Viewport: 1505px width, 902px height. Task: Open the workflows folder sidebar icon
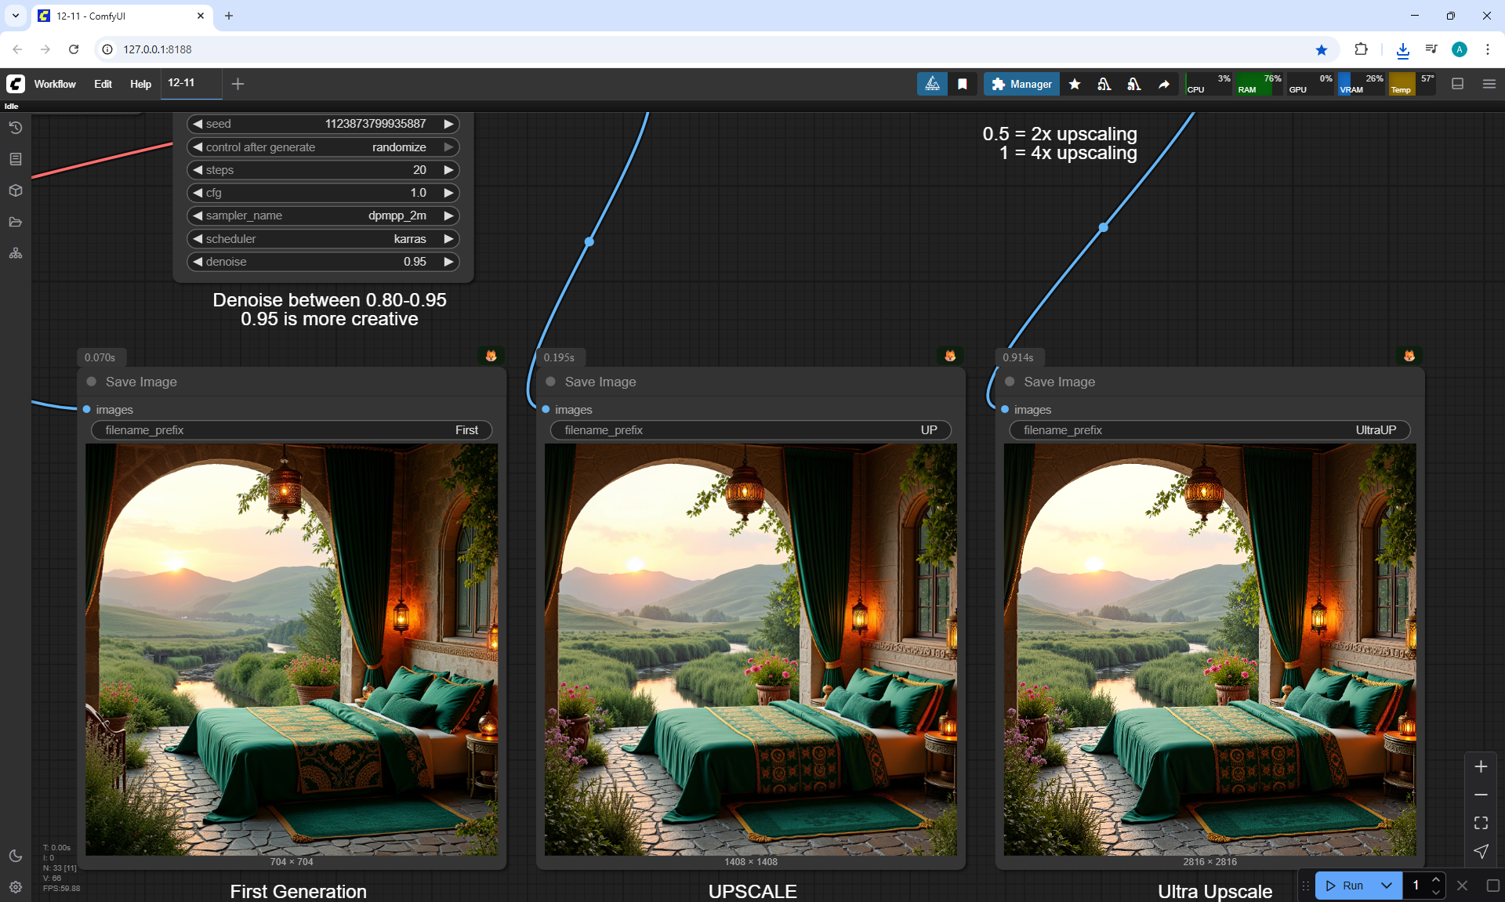15,222
